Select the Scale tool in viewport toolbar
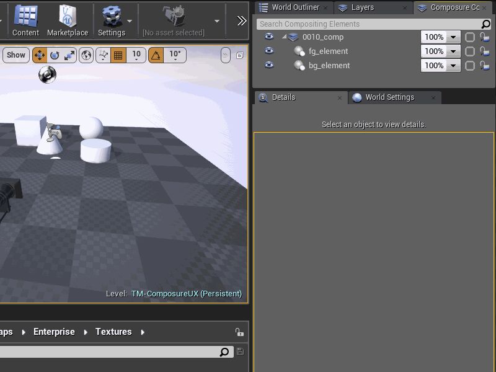 coord(70,55)
